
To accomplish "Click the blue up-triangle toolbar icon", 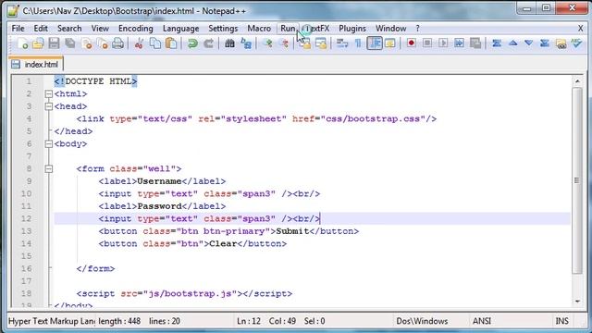I will tap(512, 43).
